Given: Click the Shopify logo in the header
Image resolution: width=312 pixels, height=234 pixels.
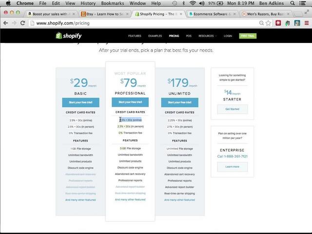Looking at the screenshot, I should point(69,36).
